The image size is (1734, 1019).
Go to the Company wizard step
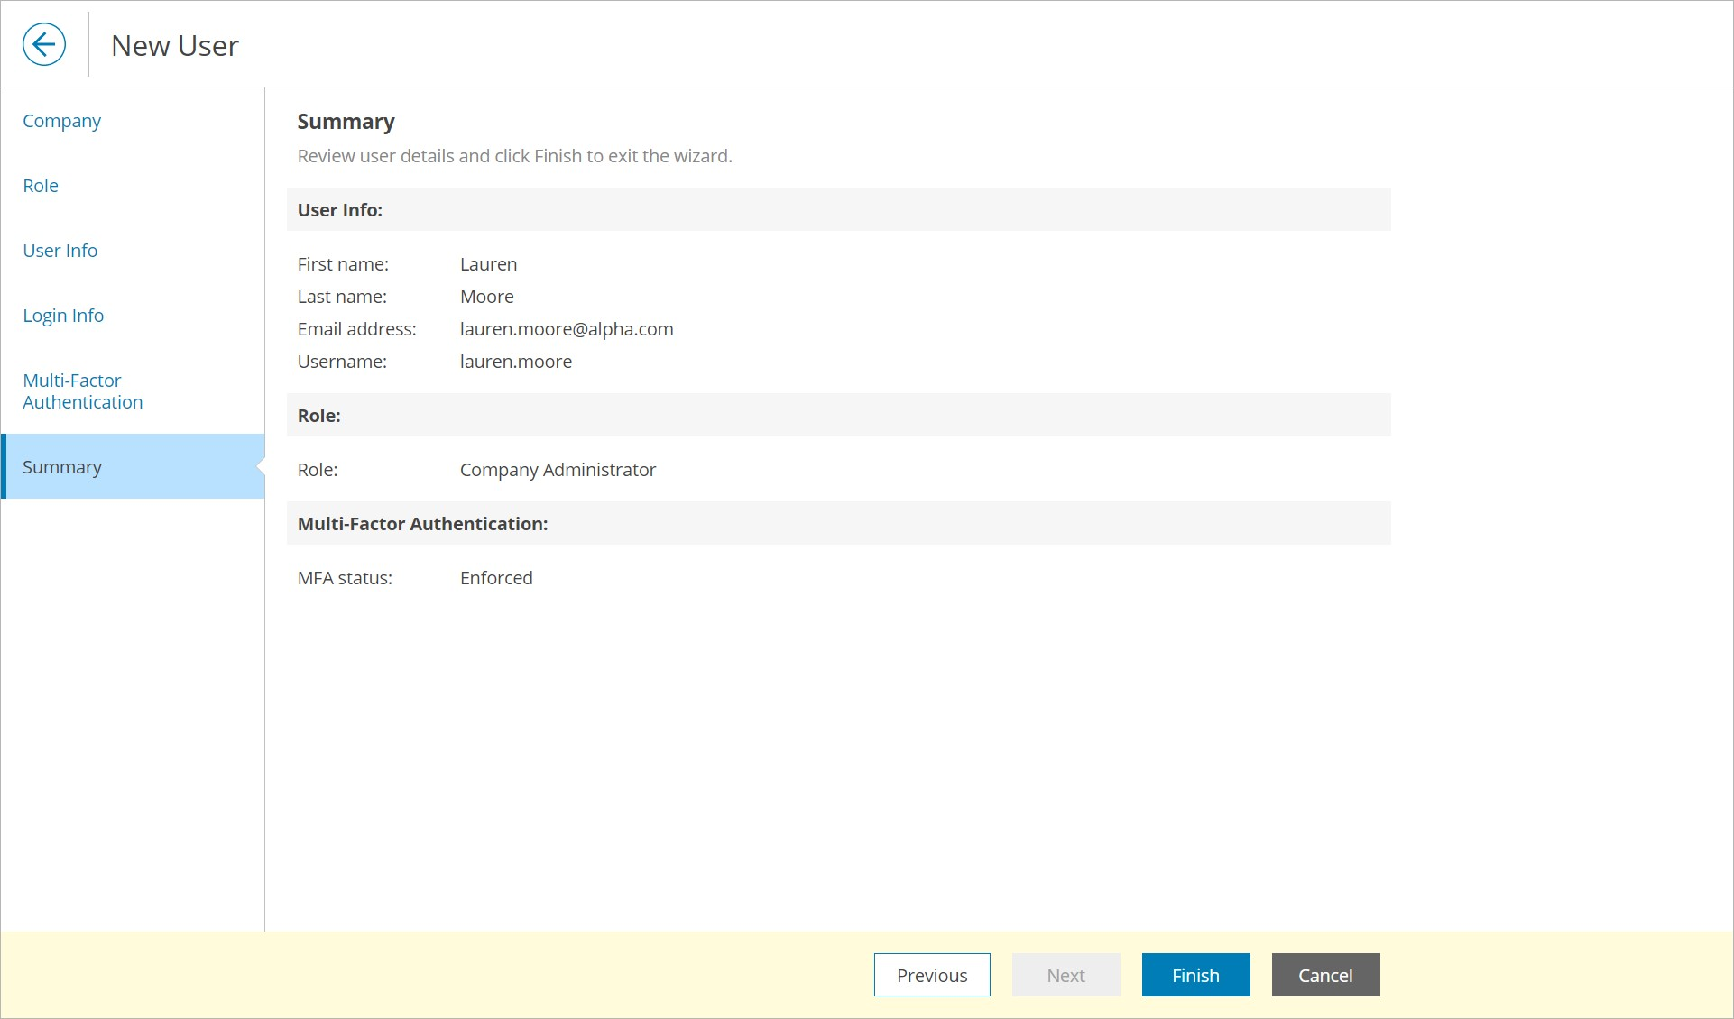click(61, 121)
